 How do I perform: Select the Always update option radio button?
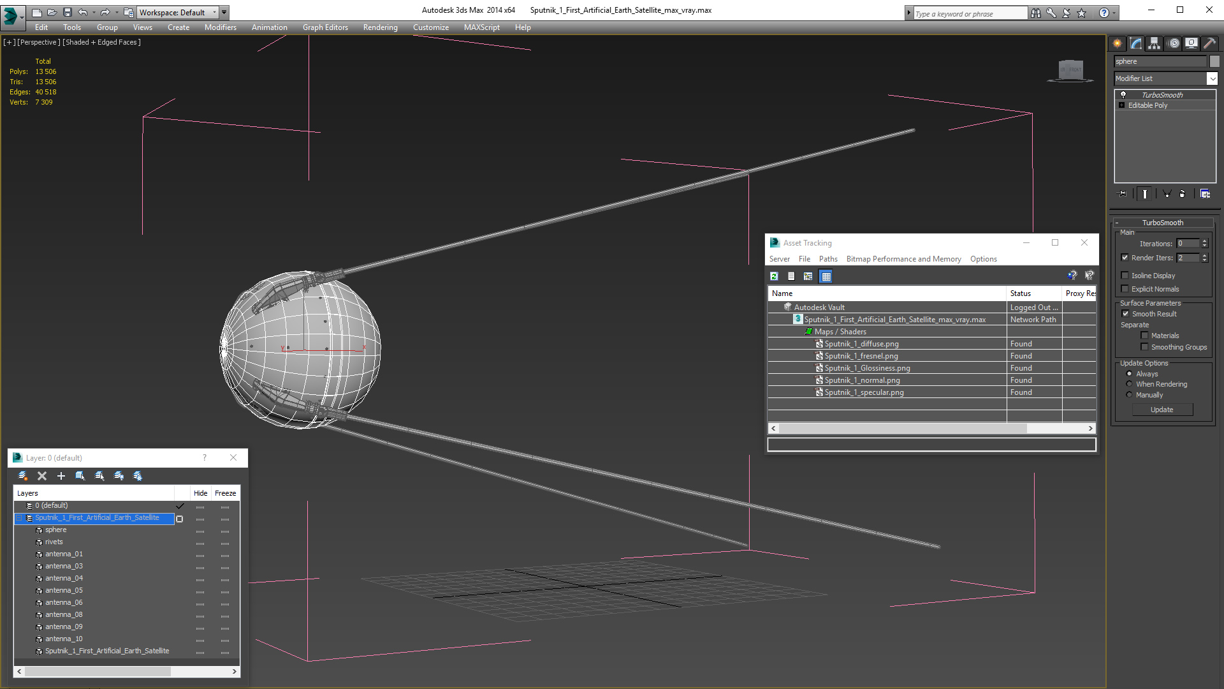[1130, 374]
